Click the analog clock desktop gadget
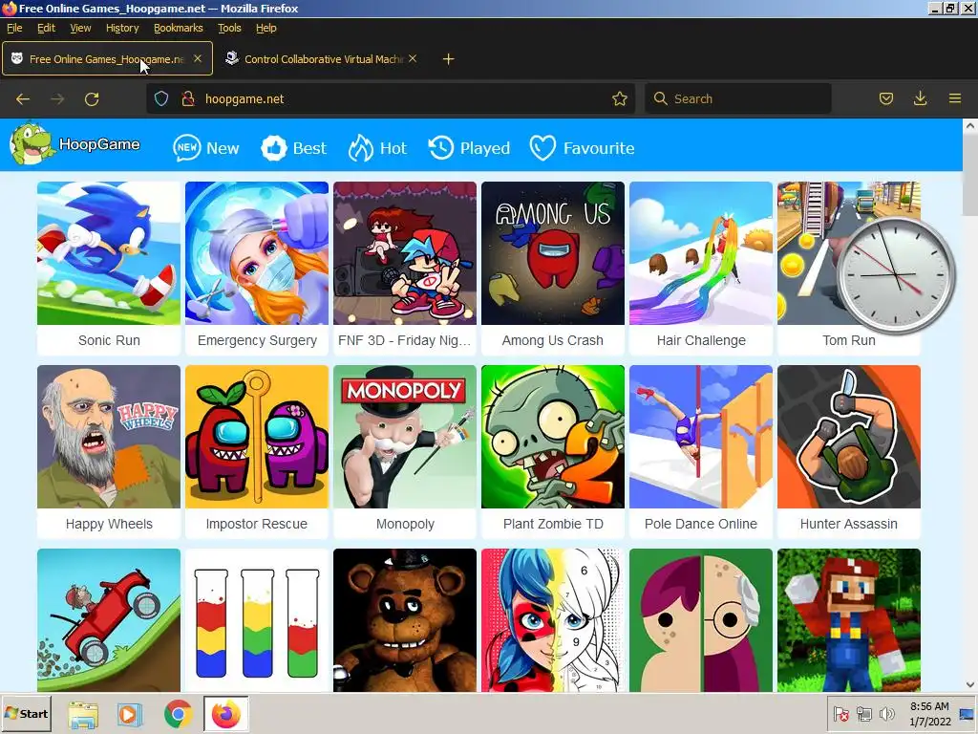Viewport: 978px width, 734px height. pyautogui.click(x=896, y=274)
